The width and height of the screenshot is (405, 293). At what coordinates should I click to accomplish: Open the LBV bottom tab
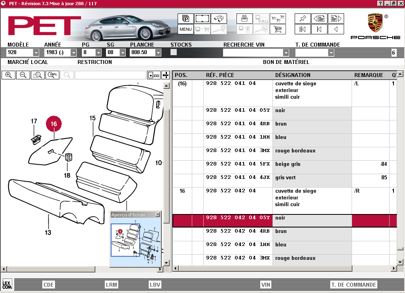(155, 285)
